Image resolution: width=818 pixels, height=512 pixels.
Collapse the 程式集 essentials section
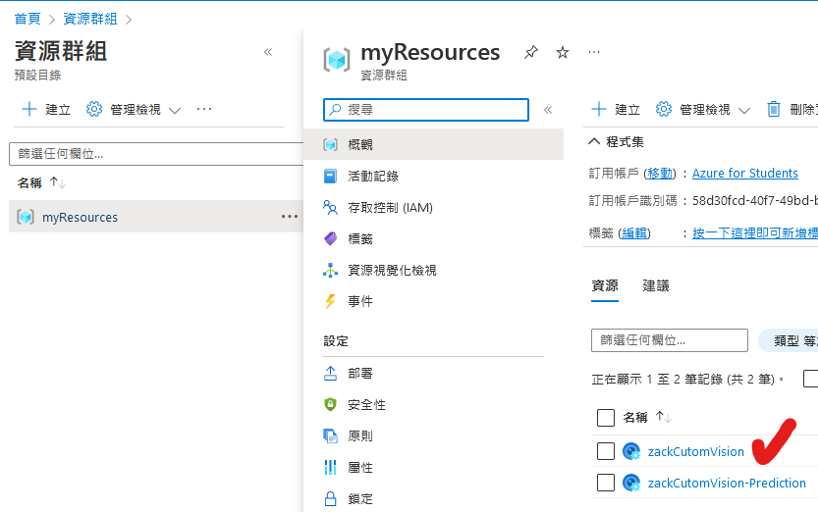[594, 141]
